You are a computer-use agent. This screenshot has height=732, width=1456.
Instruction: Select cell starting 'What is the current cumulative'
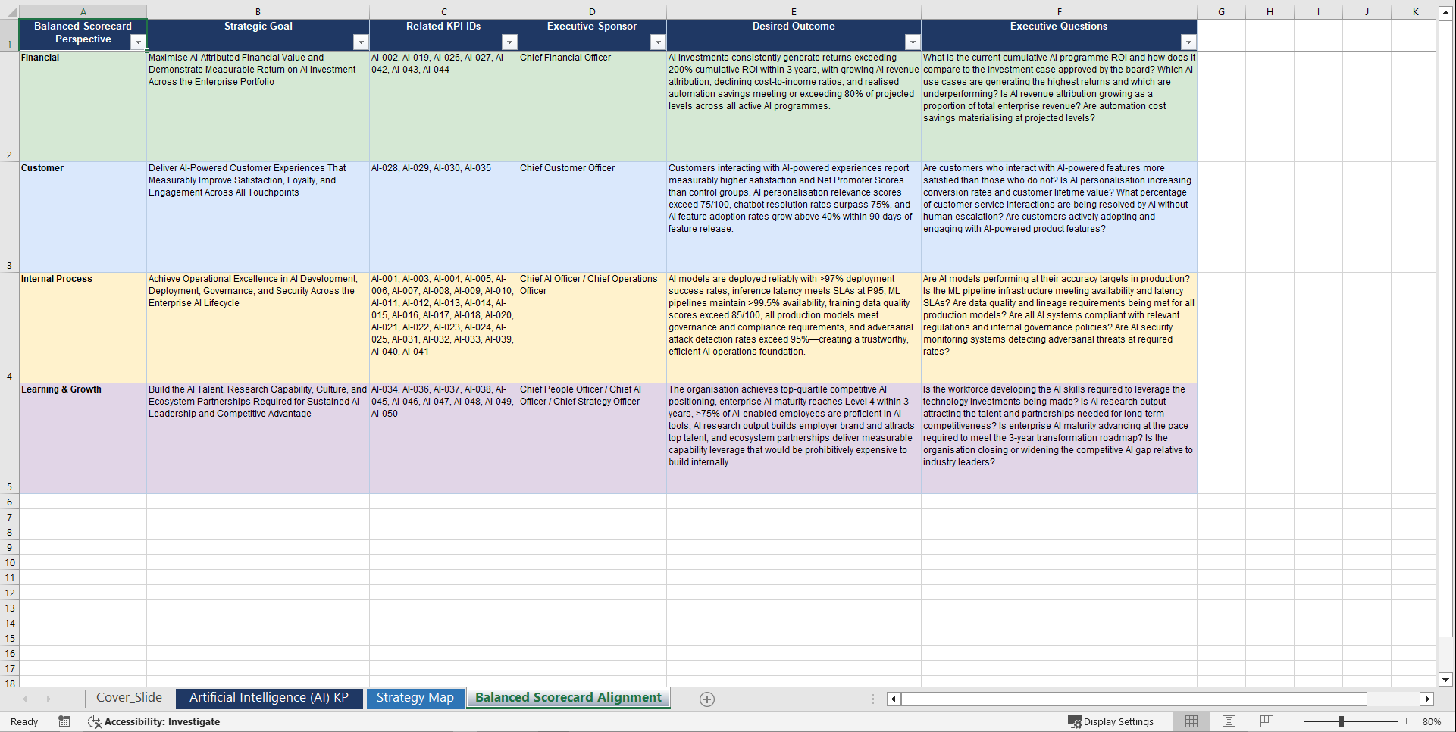tap(1059, 106)
